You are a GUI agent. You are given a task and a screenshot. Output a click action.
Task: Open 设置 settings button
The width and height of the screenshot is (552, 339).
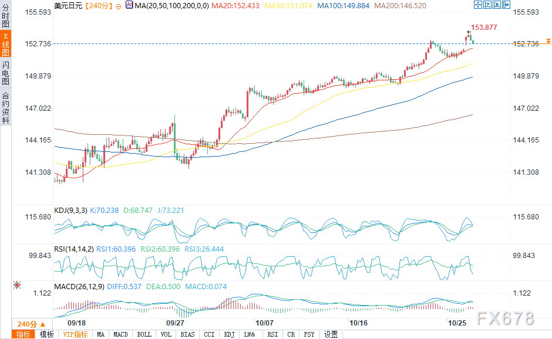331,334
